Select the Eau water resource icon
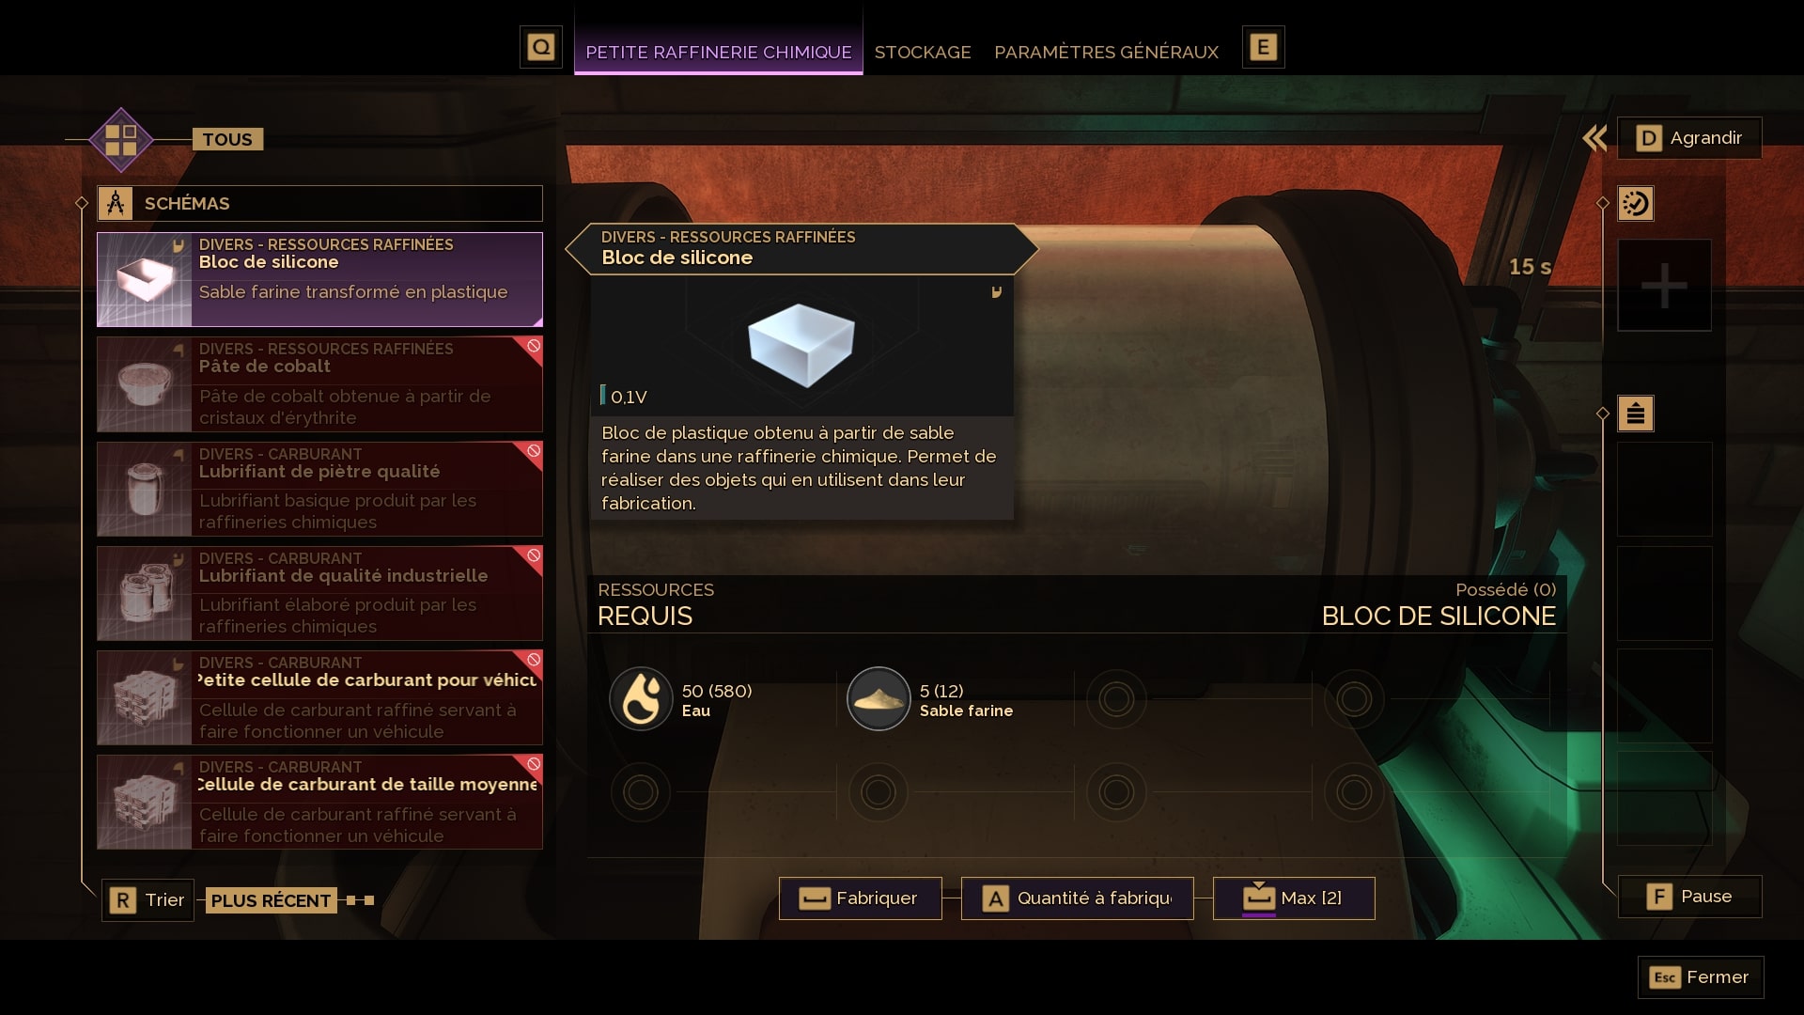1804x1015 pixels. pos(641,699)
